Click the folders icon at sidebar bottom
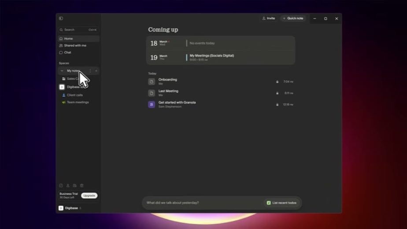Screen dimensions: 407x229 (x=75, y=186)
